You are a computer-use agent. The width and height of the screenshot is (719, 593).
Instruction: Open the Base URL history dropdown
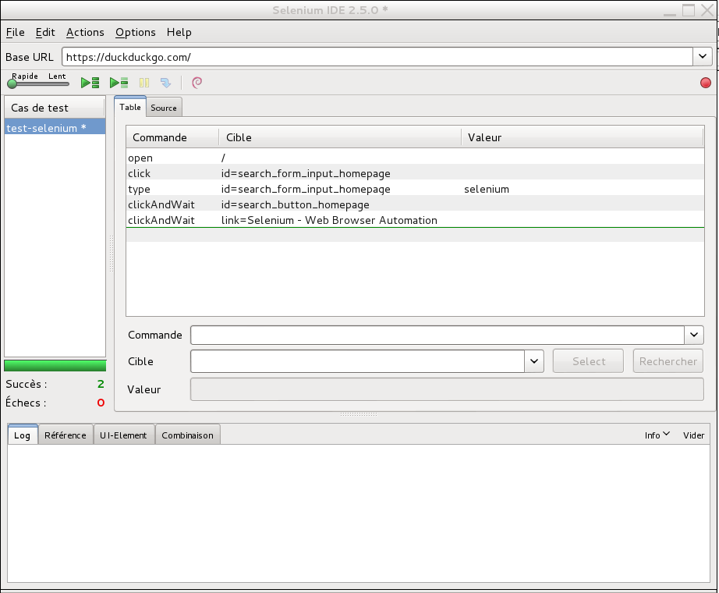(703, 56)
